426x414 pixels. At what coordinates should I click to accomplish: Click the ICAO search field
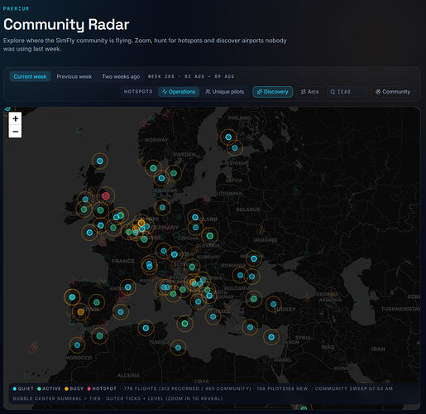tap(347, 92)
